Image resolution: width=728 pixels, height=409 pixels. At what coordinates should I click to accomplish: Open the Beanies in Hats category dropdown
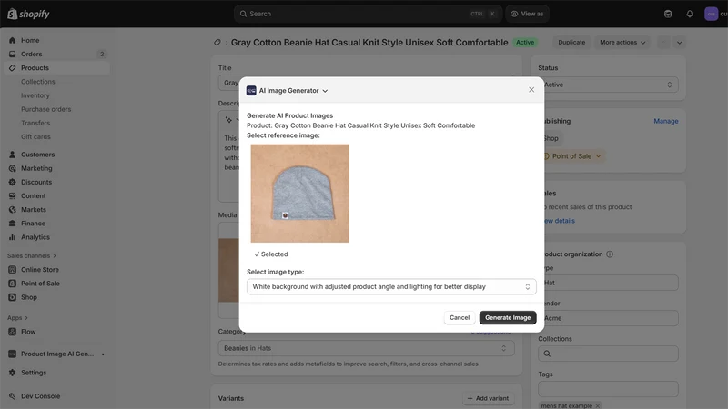367,348
